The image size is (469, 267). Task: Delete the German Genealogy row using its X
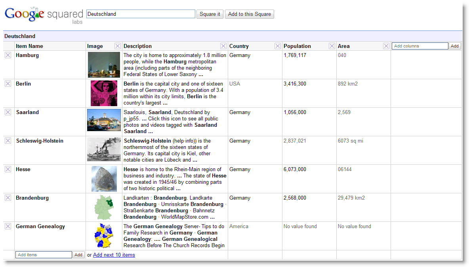point(8,226)
